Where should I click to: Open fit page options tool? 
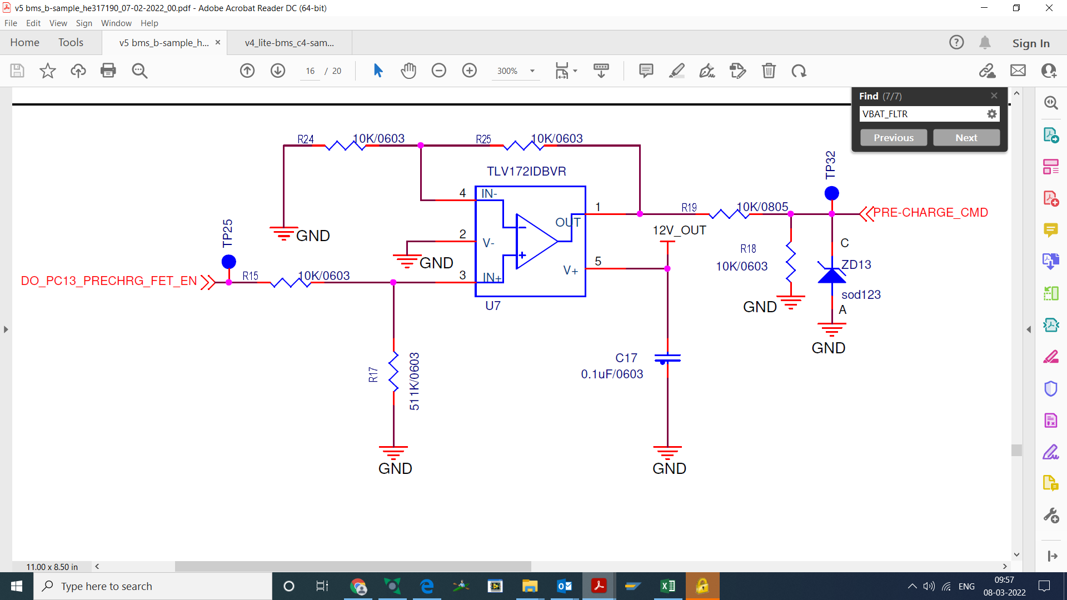click(x=562, y=71)
